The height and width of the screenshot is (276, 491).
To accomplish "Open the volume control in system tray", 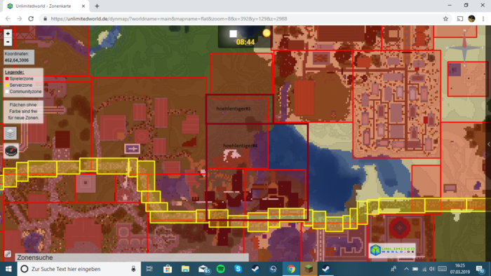I will click(x=432, y=269).
